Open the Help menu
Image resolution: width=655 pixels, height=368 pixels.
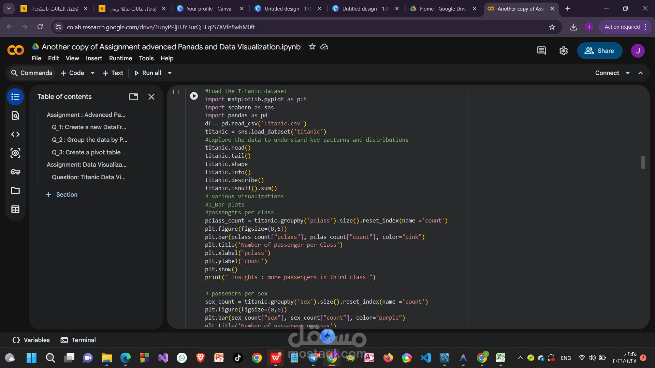(x=167, y=58)
